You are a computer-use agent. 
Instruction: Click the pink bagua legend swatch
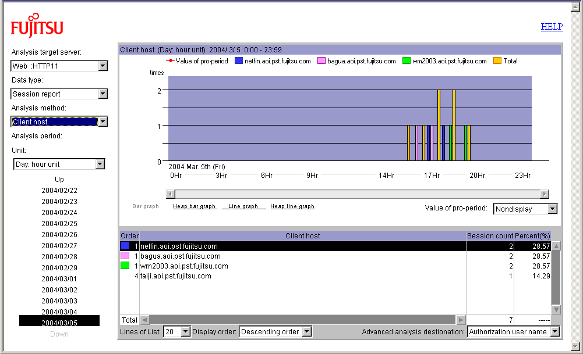tap(321, 60)
